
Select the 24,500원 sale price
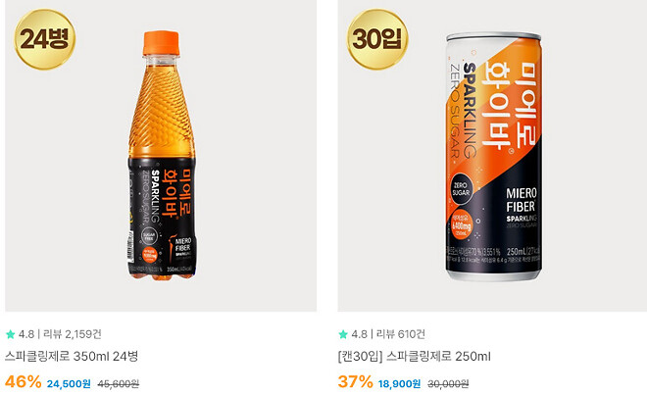pyautogui.click(x=69, y=384)
